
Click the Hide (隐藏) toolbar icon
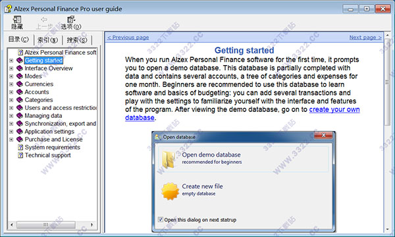17,20
